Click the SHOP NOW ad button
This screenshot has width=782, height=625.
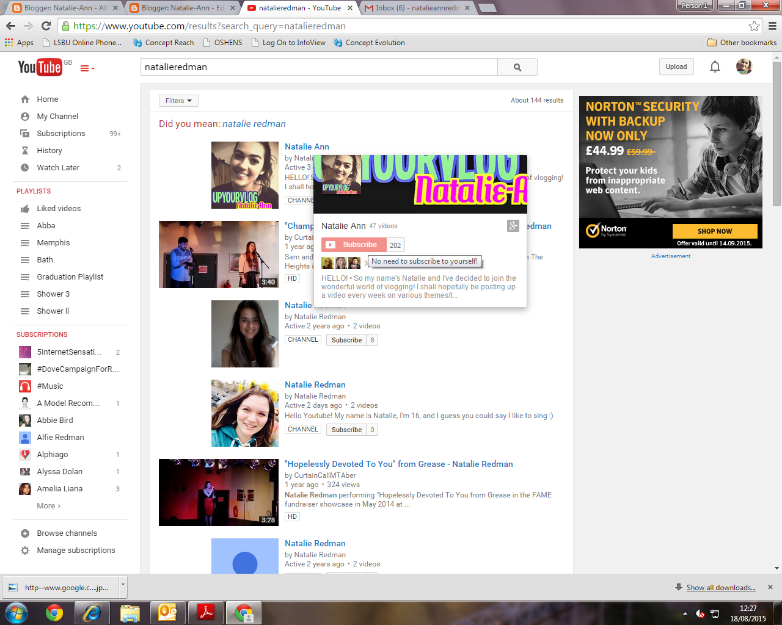(715, 231)
